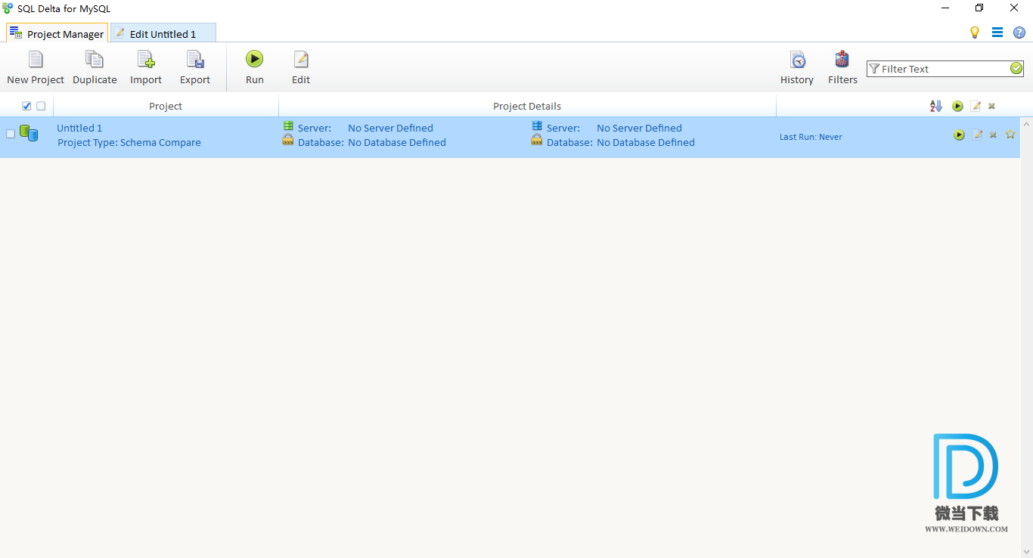Click the toolbar Edit button

pyautogui.click(x=301, y=67)
